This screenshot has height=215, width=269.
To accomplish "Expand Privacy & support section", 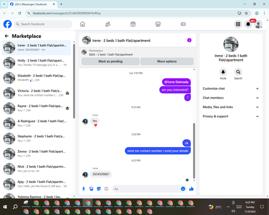I will pyautogui.click(x=231, y=116).
